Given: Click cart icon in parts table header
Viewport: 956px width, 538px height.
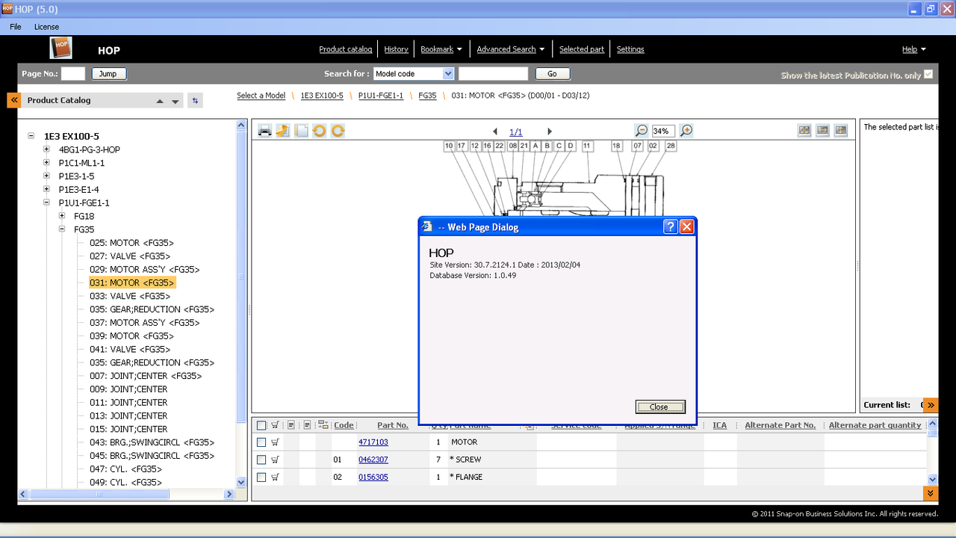Looking at the screenshot, I should point(275,425).
